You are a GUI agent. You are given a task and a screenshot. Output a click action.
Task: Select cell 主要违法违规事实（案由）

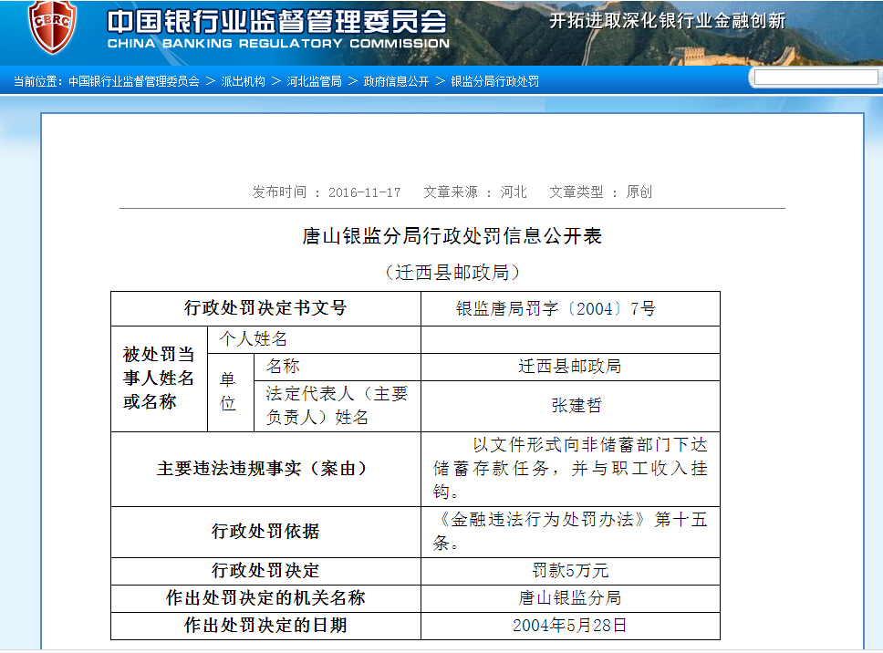click(x=265, y=469)
